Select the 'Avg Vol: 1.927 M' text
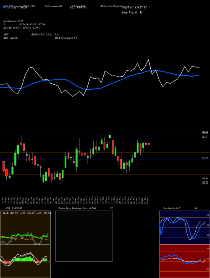The image size is (210, 278). tap(134, 8)
